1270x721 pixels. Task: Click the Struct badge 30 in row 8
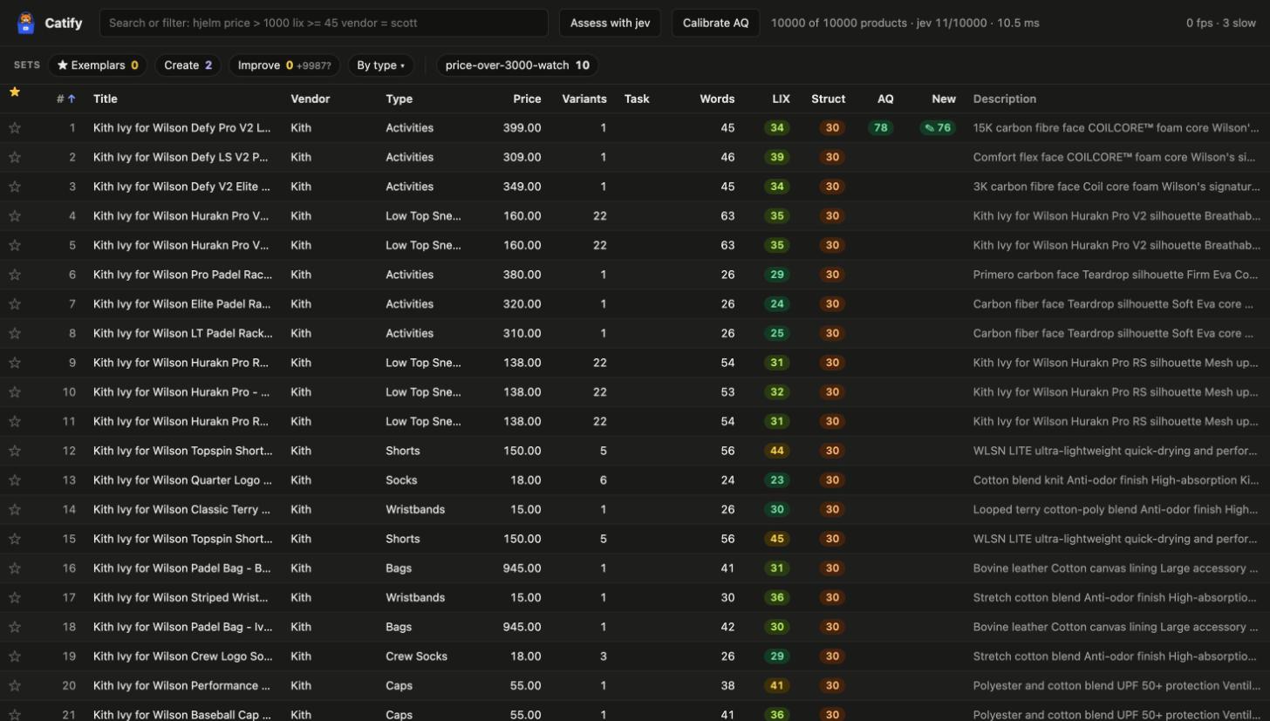[x=832, y=334]
